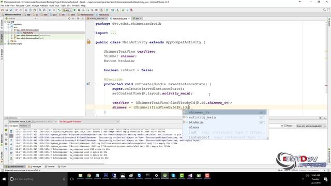Click gutter icon beside class MainActivity
This screenshot has width=331, height=186.
[88, 42]
